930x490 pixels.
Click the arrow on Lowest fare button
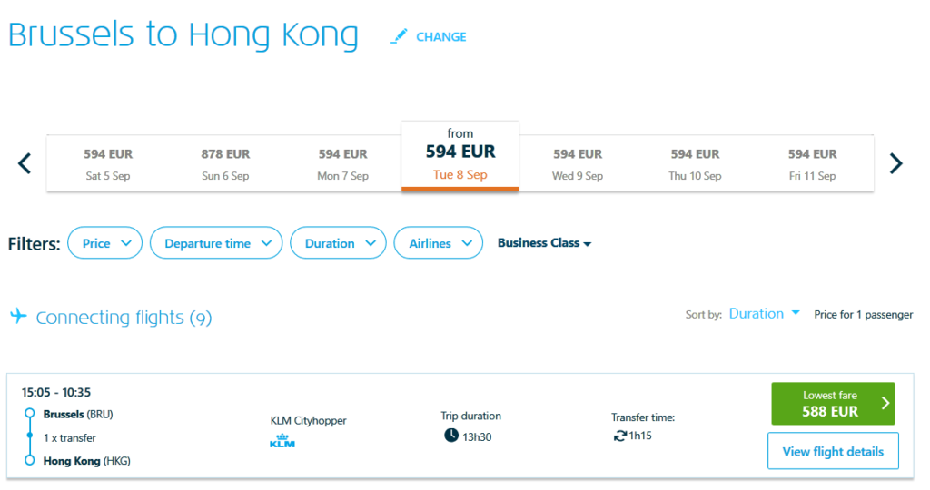pos(885,404)
